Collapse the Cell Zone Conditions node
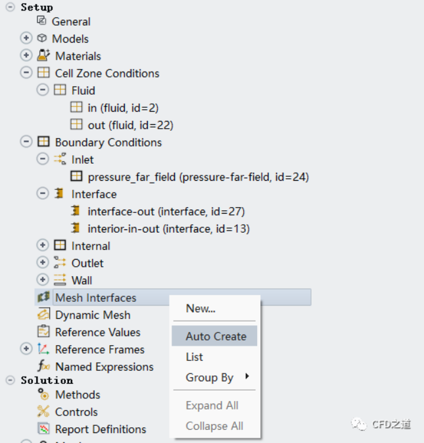424x443 pixels. point(26,73)
